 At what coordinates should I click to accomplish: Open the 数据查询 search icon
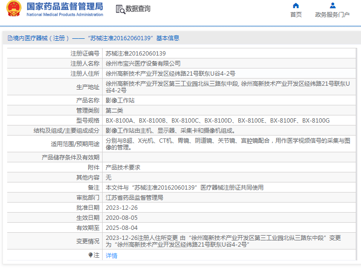click(x=120, y=10)
